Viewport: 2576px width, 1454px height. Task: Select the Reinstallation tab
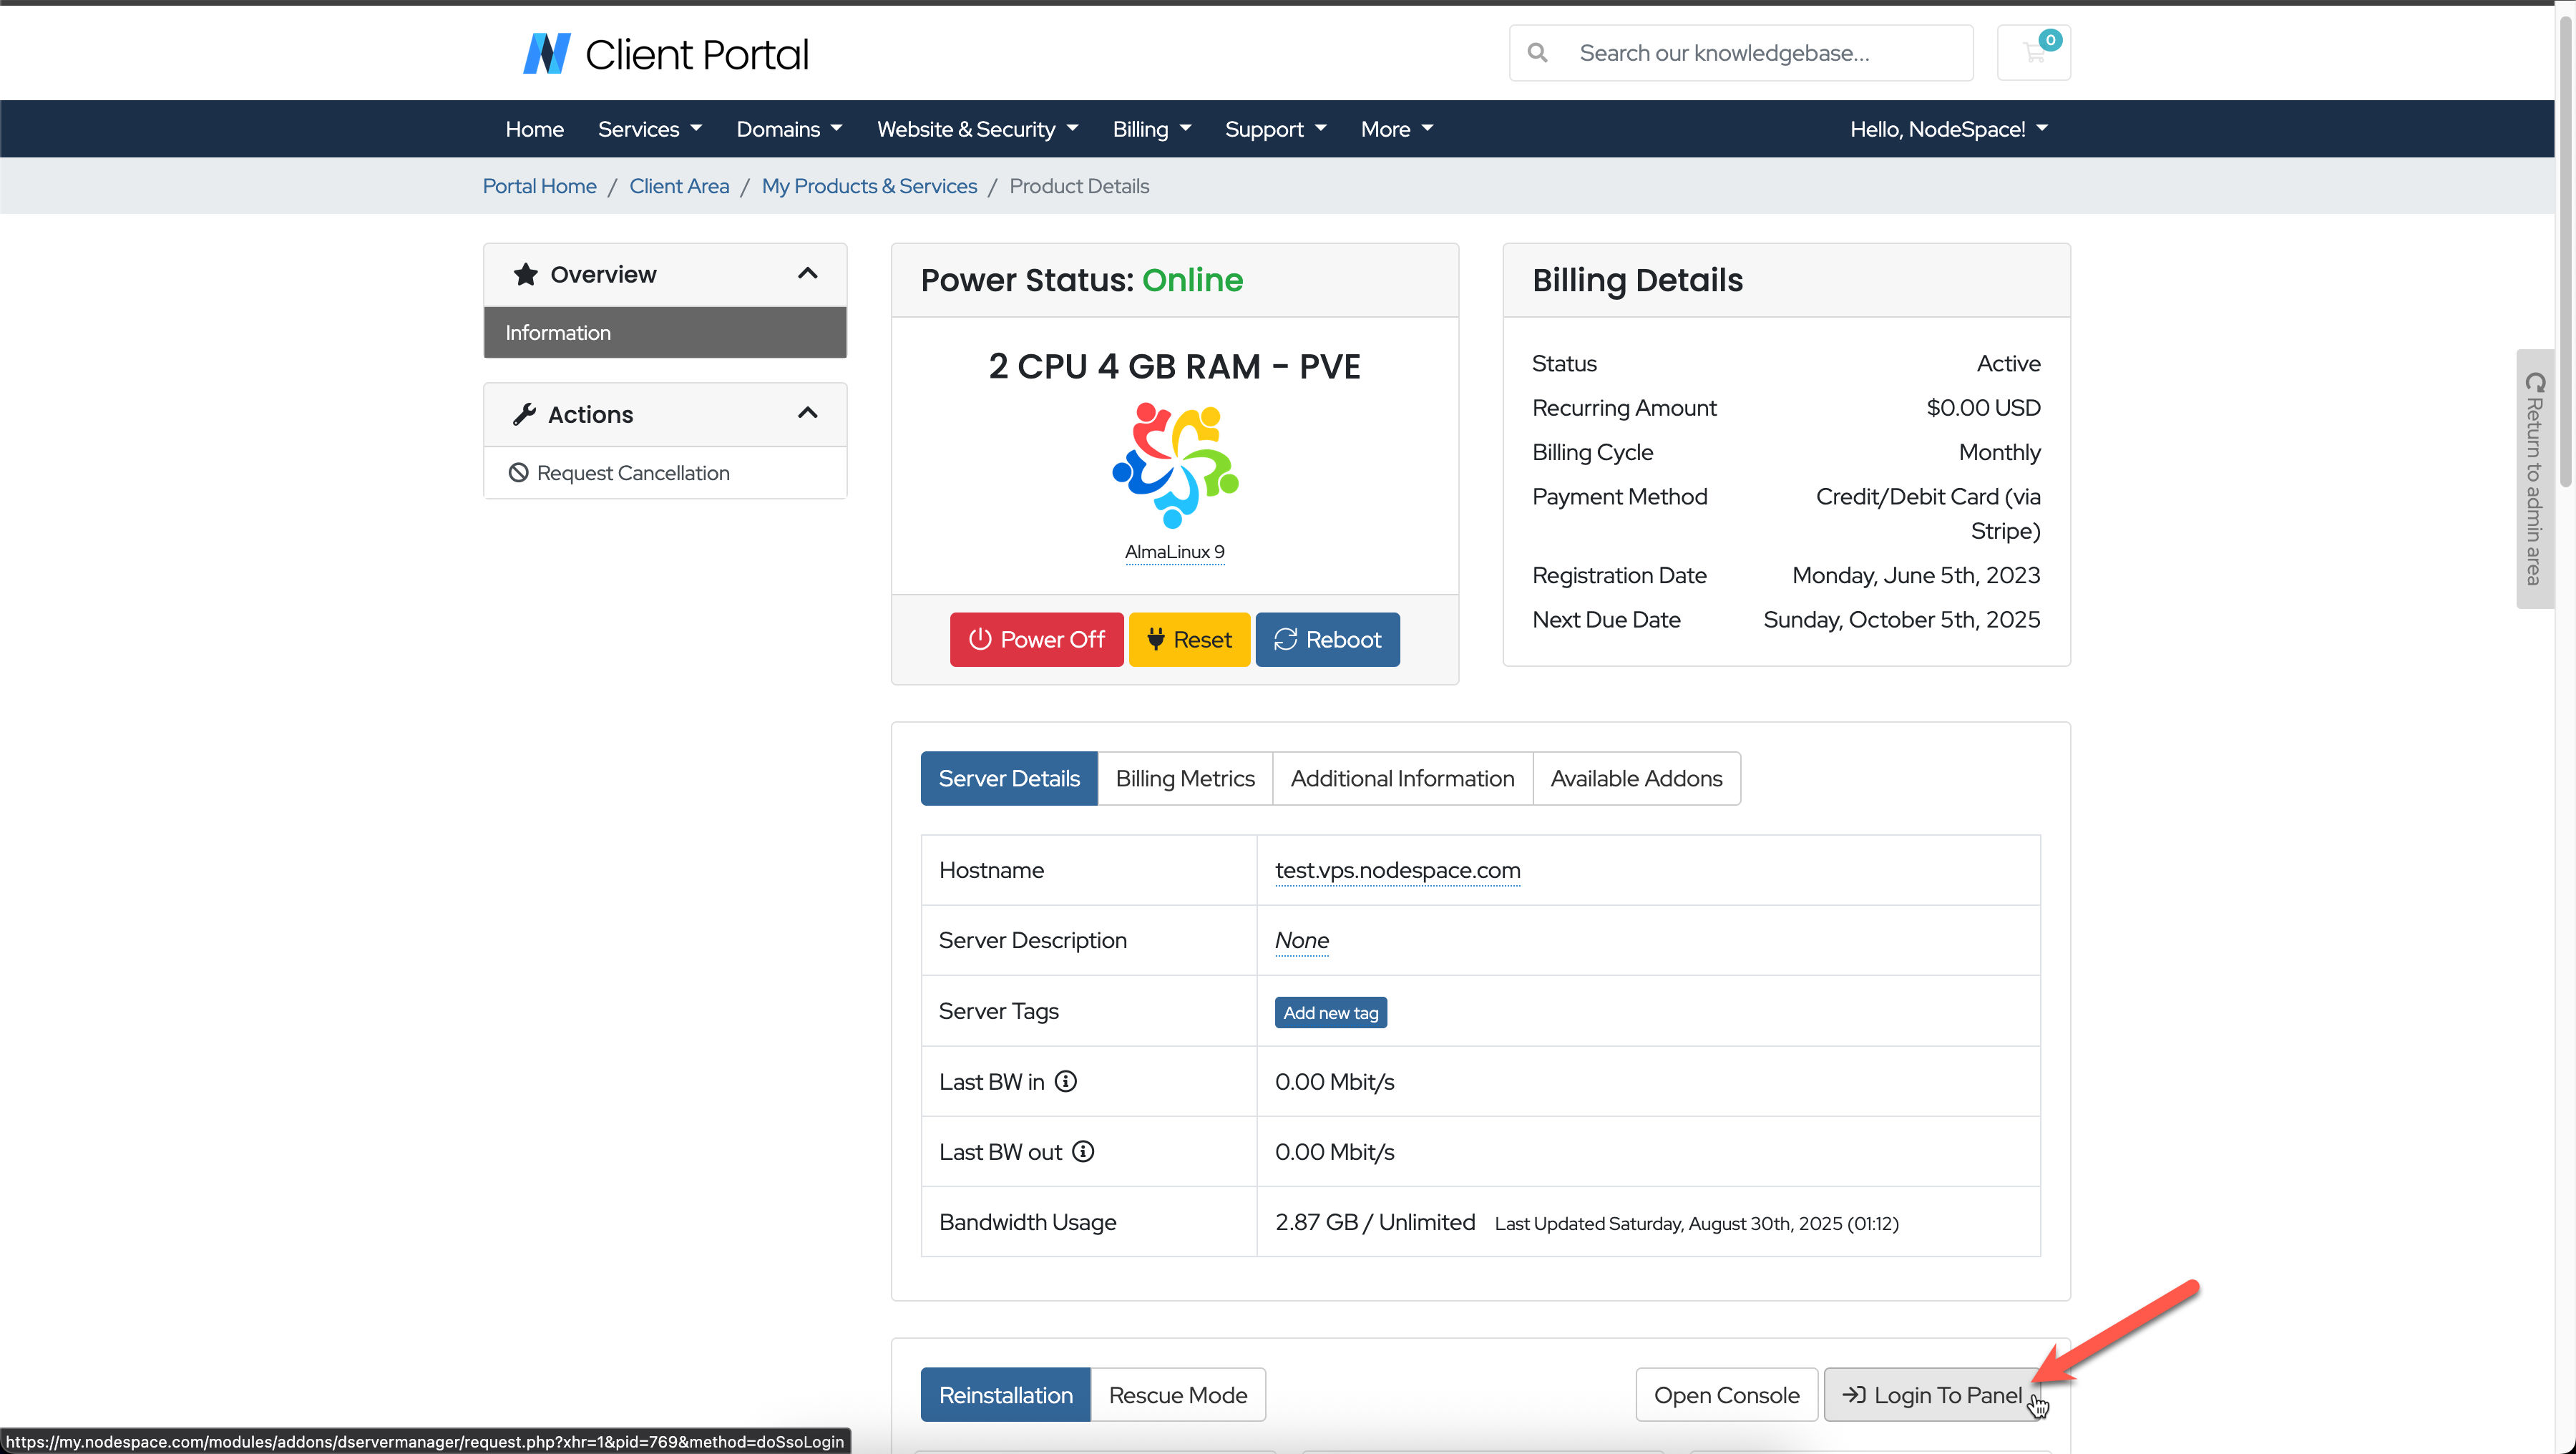(1005, 1394)
